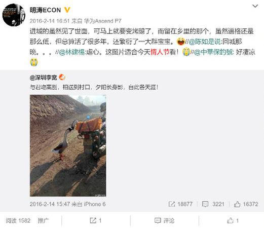Click the original post like icon 16372
264x228 pixels.
pyautogui.click(x=246, y=204)
